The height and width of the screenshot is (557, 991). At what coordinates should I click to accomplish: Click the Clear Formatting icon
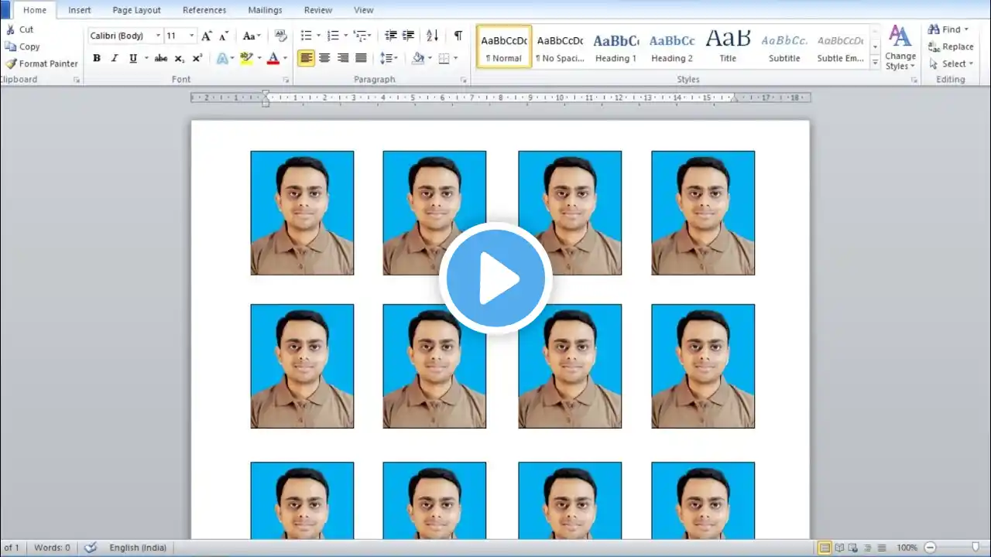tap(280, 36)
